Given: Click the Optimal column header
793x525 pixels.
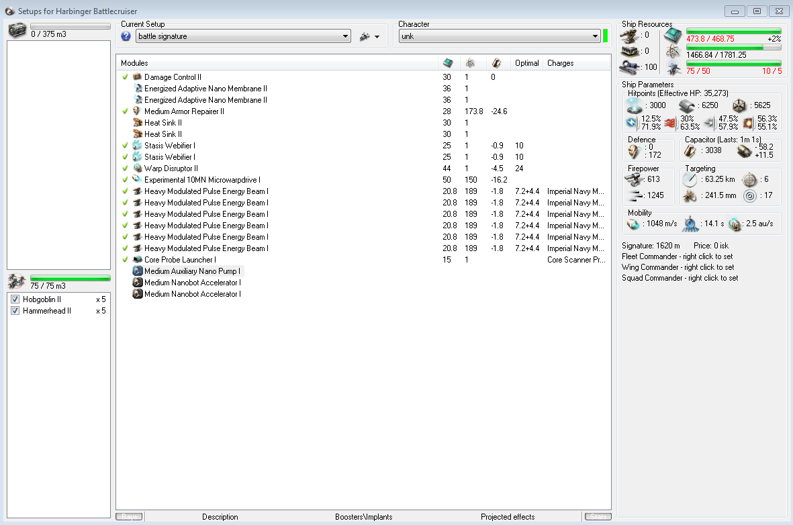Looking at the screenshot, I should (526, 62).
